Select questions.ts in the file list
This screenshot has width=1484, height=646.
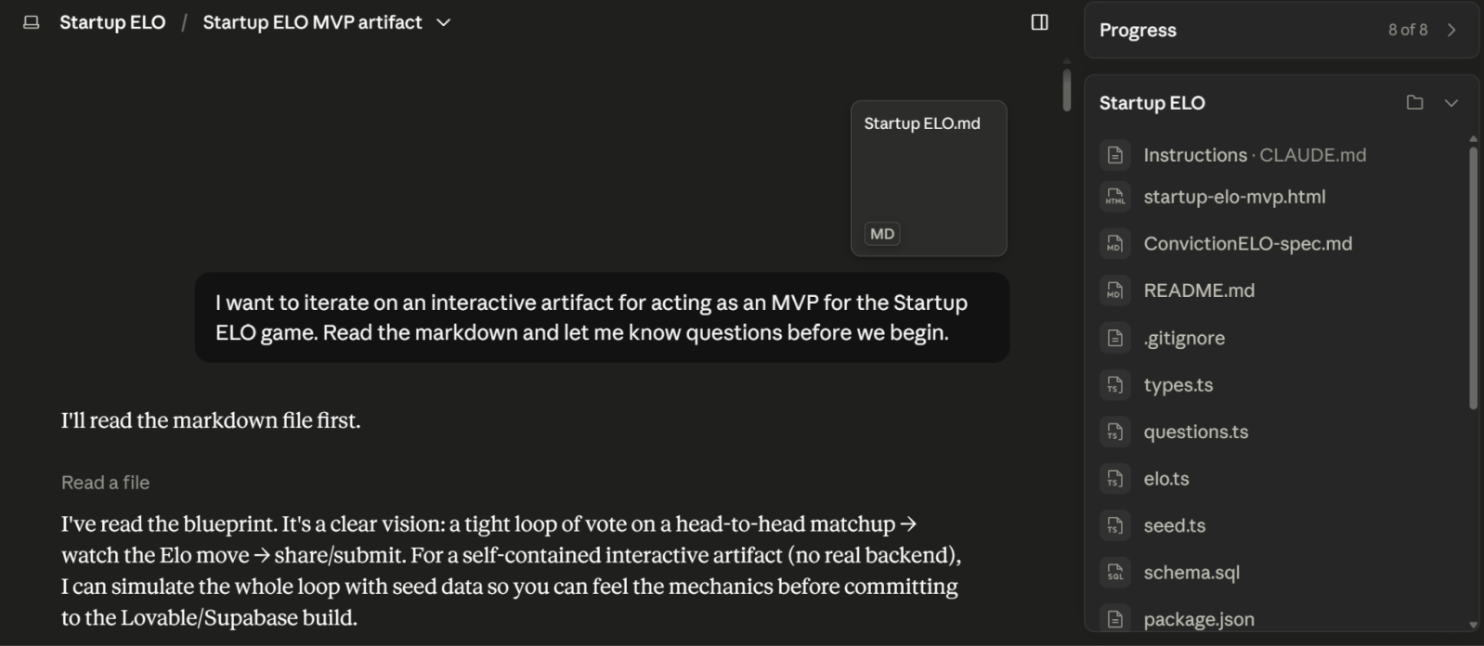pos(1196,432)
